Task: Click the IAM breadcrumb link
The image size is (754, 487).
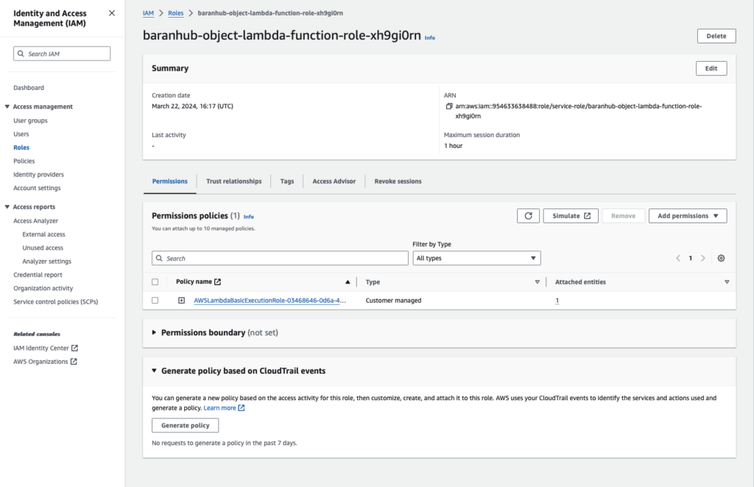Action: coord(148,13)
